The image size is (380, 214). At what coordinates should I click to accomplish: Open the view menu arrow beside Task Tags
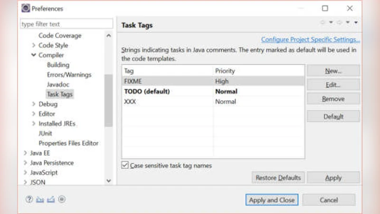356,22
